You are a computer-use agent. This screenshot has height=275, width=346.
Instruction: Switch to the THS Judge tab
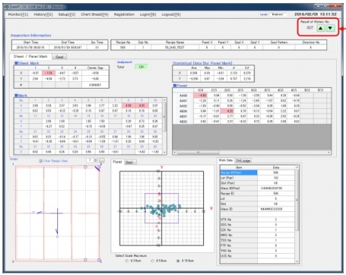(243, 161)
